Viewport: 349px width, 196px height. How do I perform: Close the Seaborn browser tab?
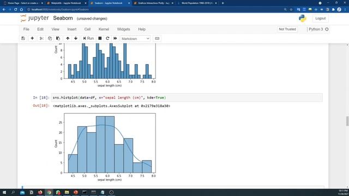point(129,3)
